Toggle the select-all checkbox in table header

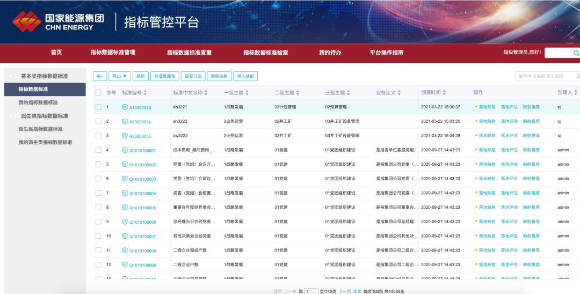point(98,93)
